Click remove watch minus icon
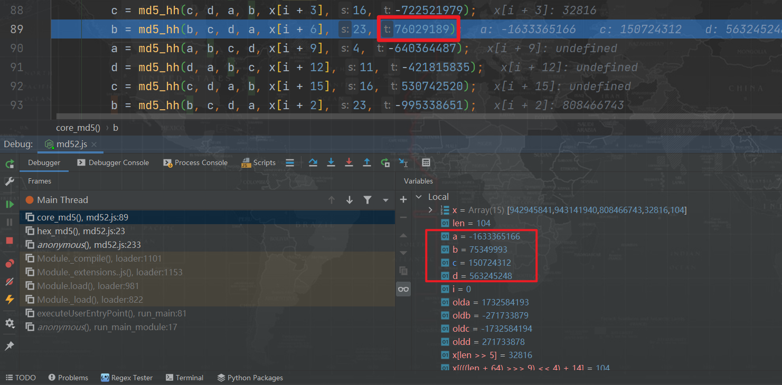This screenshot has height=385, width=782. (x=403, y=217)
